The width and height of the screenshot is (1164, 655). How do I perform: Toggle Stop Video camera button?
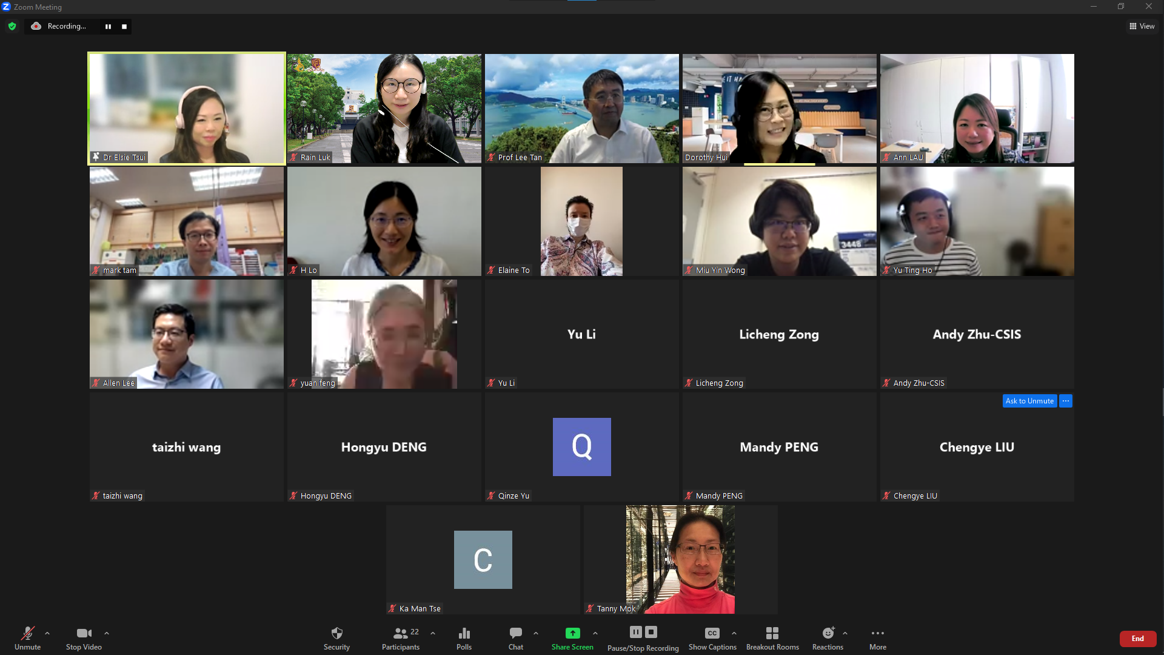84,633
